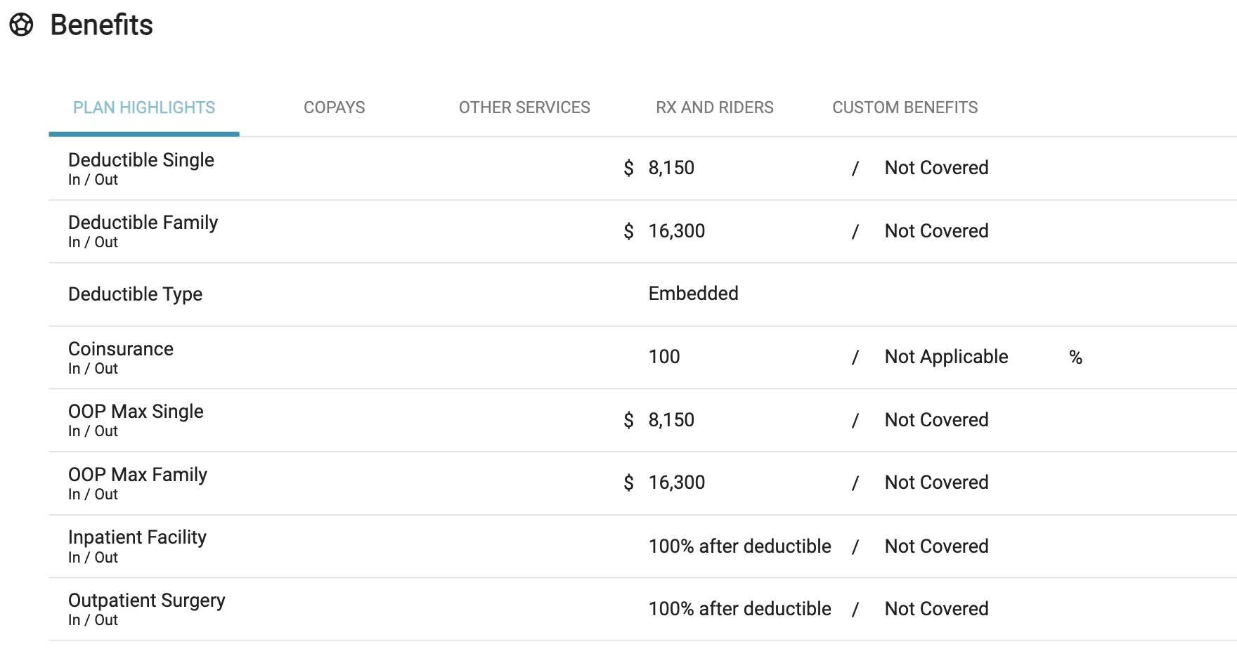Go to the Custom Benefits tab

[x=905, y=107]
